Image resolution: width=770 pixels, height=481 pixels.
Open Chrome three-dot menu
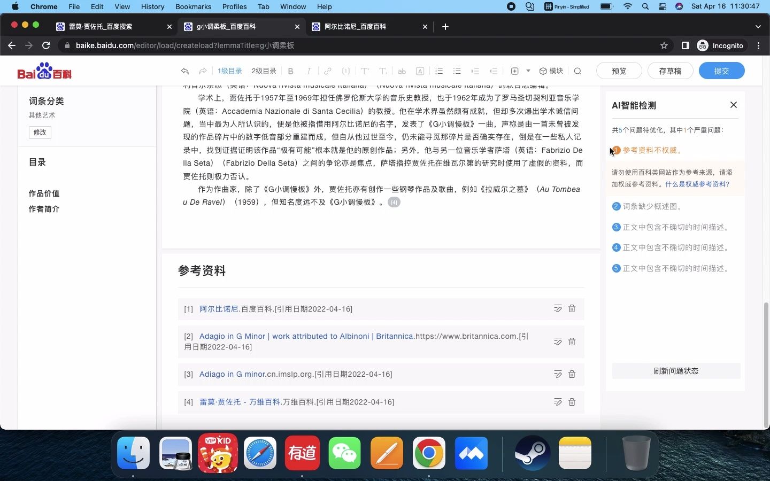[x=759, y=45]
